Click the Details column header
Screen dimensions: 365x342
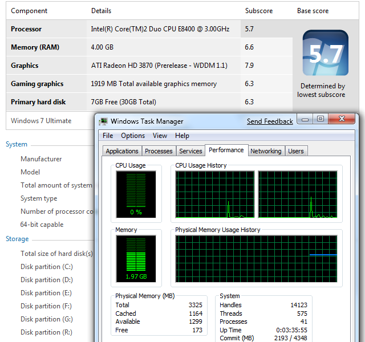101,11
